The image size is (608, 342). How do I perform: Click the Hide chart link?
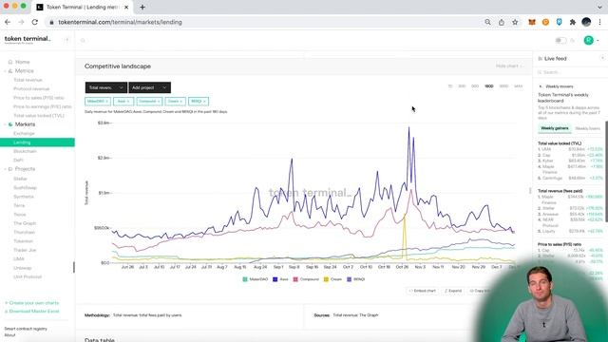(509, 66)
